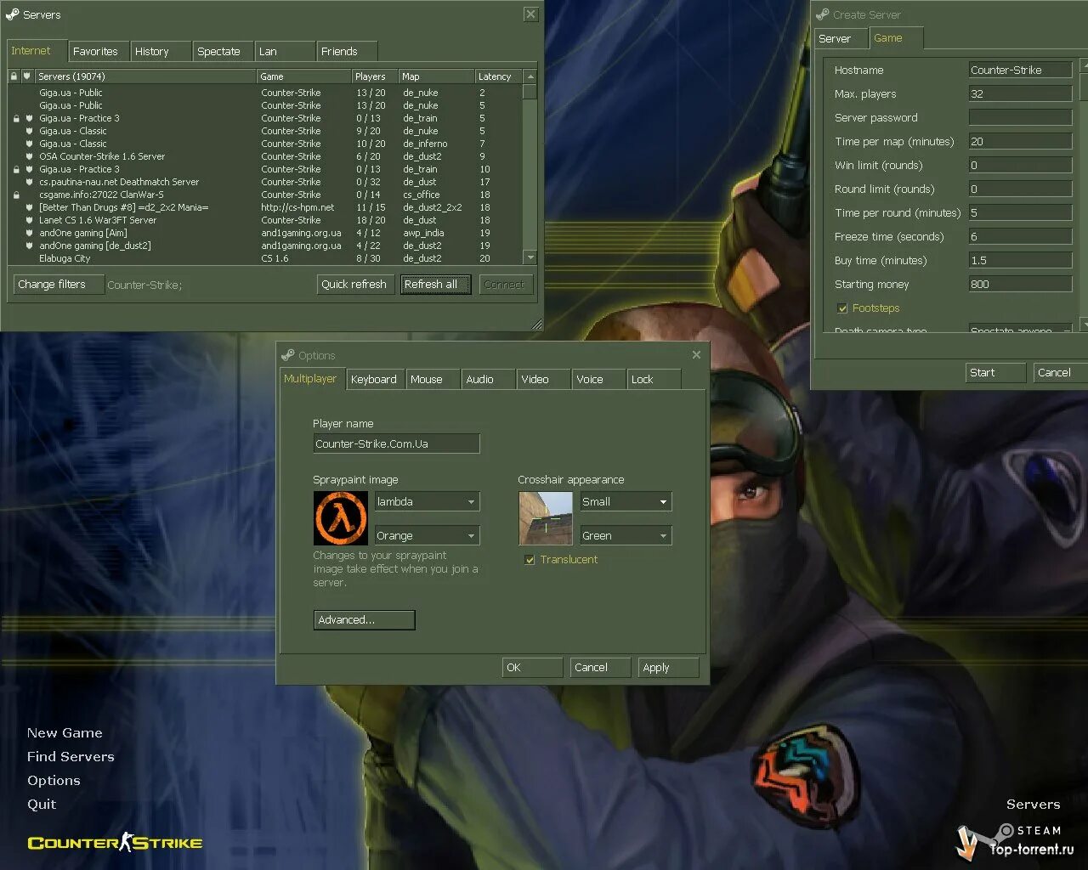This screenshot has height=870, width=1088.
Task: Click the Quick refresh button
Action: click(354, 285)
